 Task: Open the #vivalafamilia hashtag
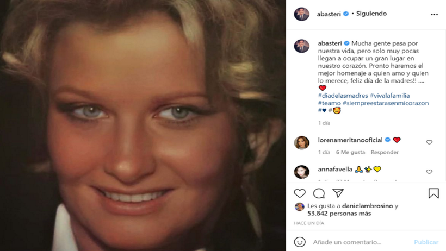click(x=389, y=96)
